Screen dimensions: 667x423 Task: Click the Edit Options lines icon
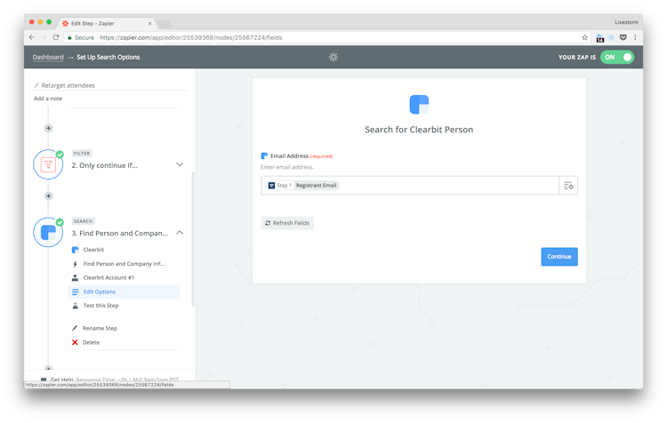pyautogui.click(x=76, y=291)
